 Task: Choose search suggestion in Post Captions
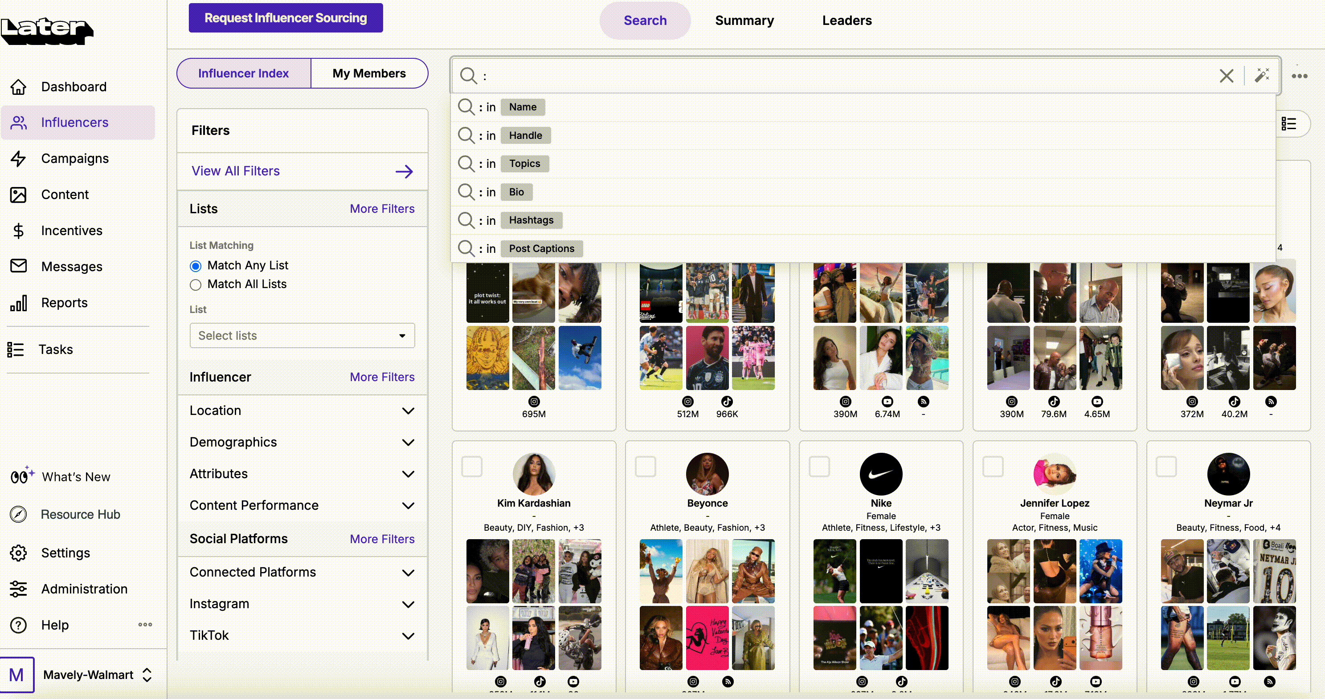point(863,249)
